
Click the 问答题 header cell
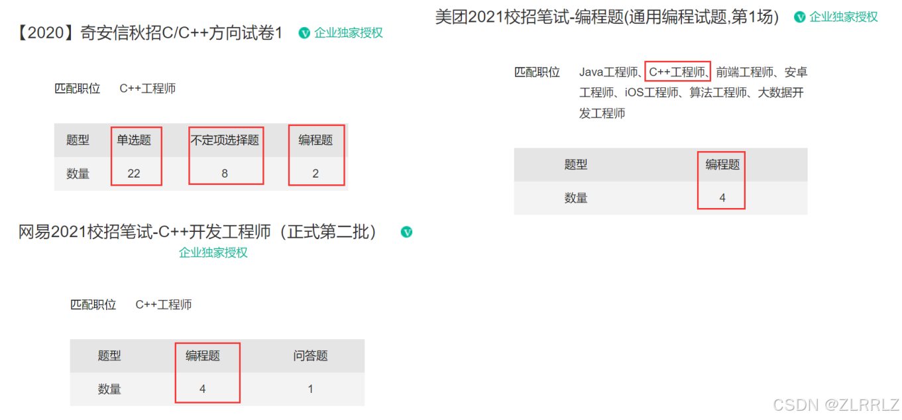click(311, 356)
